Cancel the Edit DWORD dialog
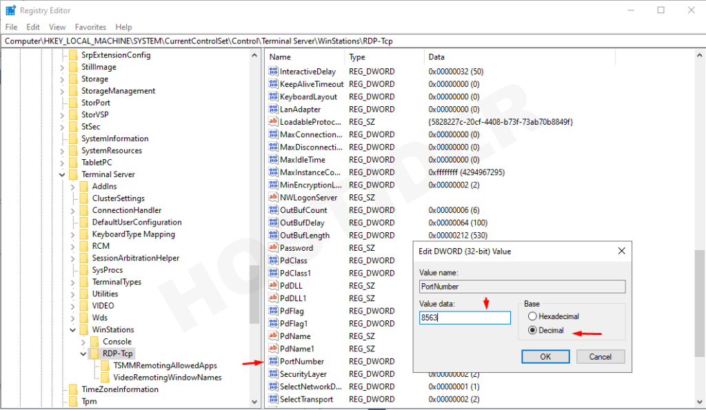The width and height of the screenshot is (706, 410). tap(600, 357)
